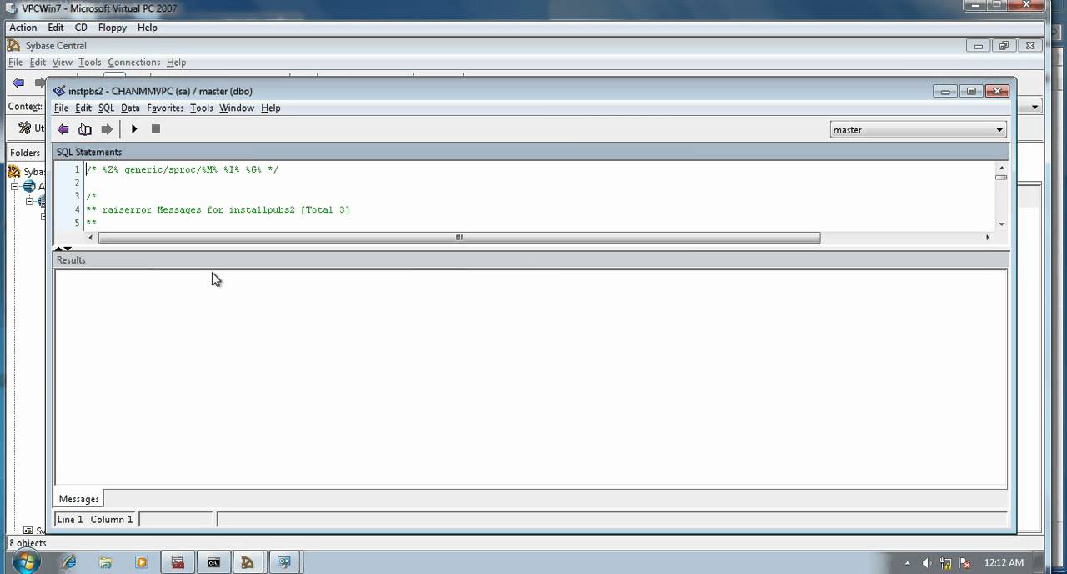Open the Data menu
Image resolution: width=1067 pixels, height=574 pixels.
point(130,108)
